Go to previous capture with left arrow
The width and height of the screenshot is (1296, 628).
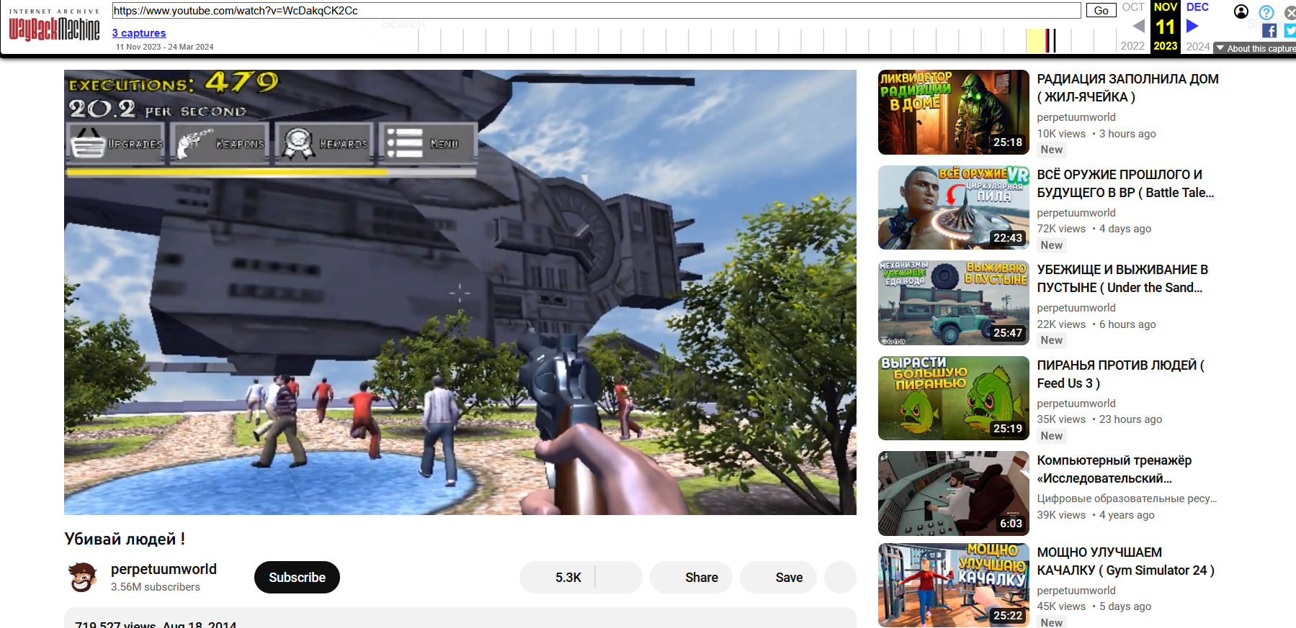coord(1138,26)
